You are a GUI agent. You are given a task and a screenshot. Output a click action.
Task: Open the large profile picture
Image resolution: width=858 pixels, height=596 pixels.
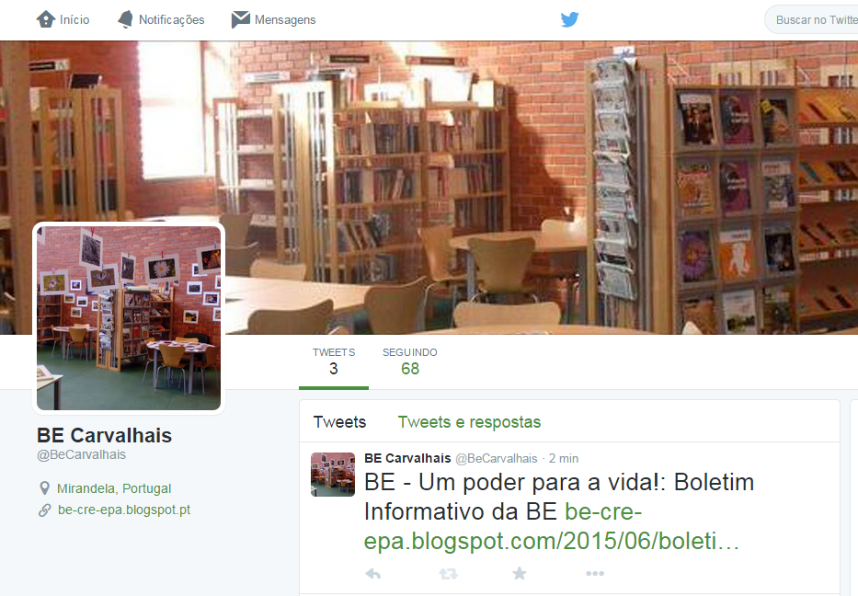point(129,317)
